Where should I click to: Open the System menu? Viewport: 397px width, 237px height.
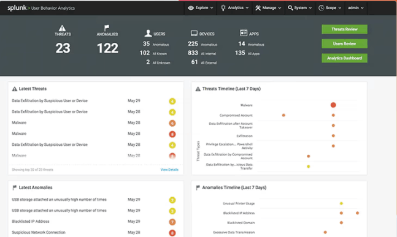point(299,8)
